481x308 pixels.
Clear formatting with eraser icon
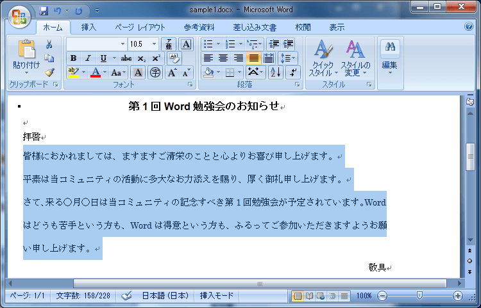174,58
